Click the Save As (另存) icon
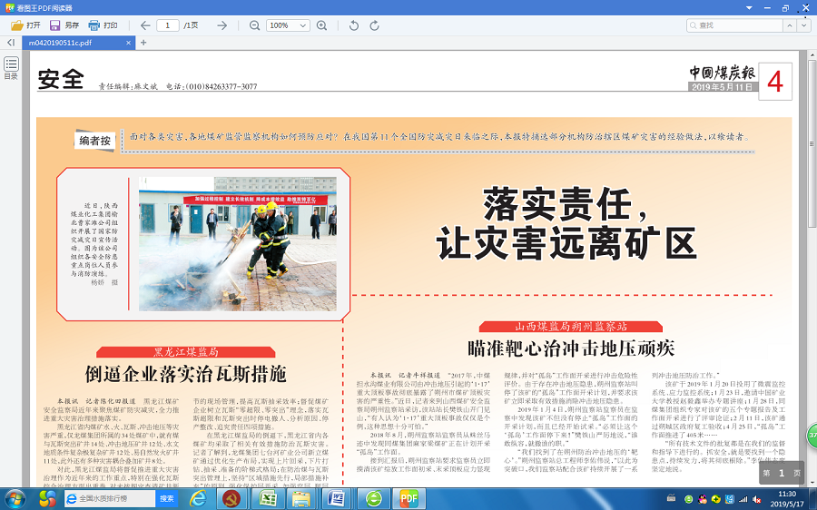This screenshot has width=817, height=510. [x=54, y=25]
